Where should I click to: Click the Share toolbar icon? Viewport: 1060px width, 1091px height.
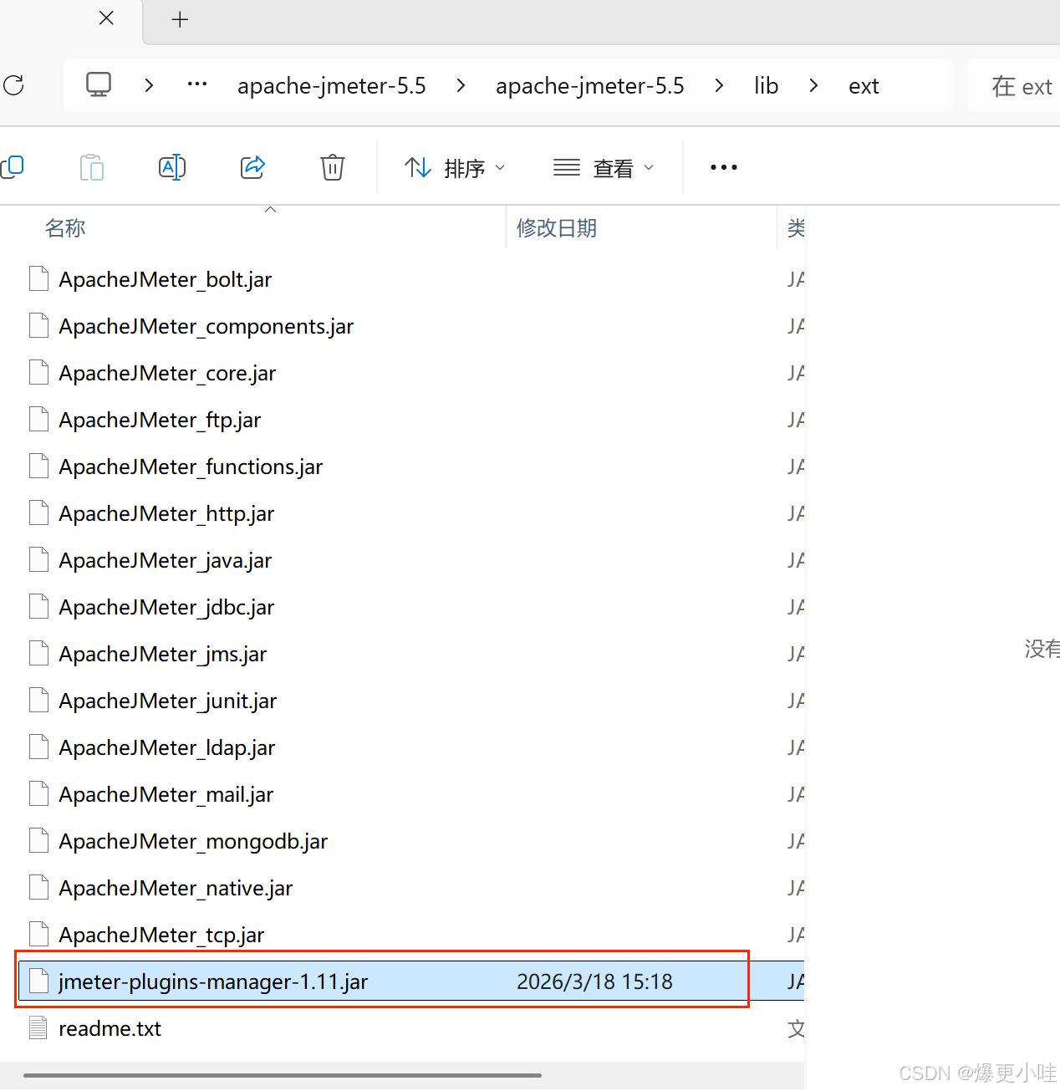click(252, 167)
